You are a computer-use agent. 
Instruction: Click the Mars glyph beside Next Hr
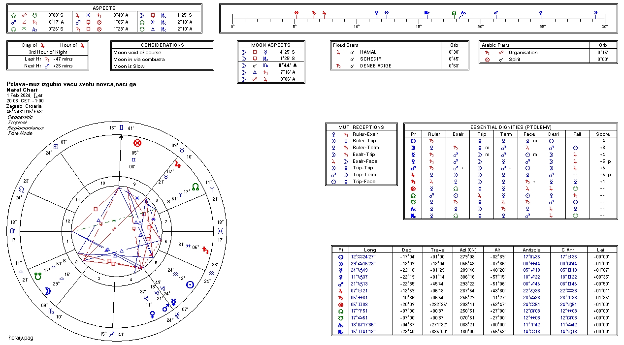(x=47, y=66)
